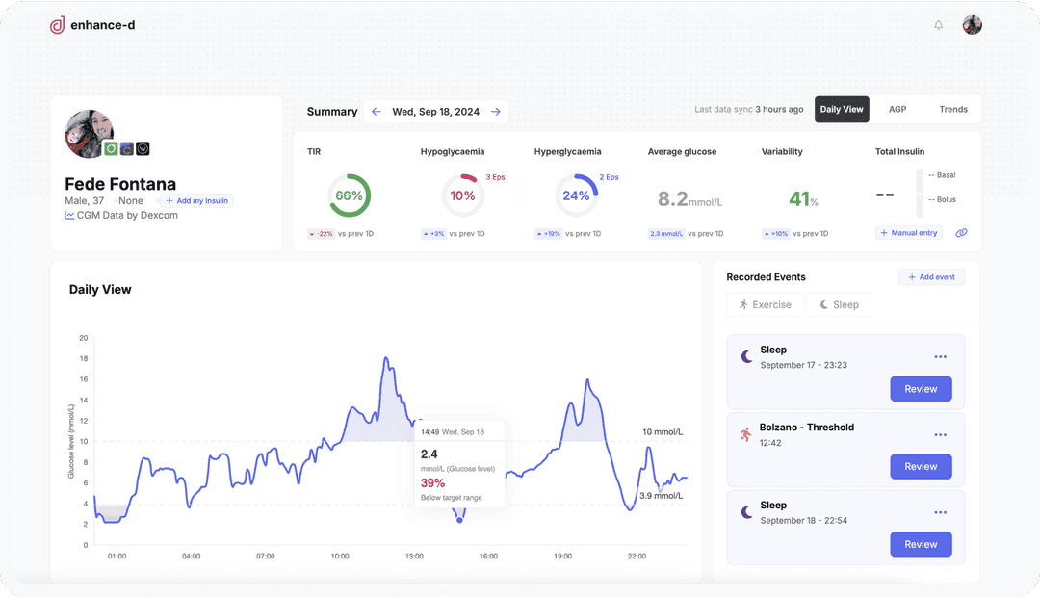This screenshot has height=597, width=1040.
Task: Open options menu for Bolzano - Threshold event
Action: [x=941, y=435]
